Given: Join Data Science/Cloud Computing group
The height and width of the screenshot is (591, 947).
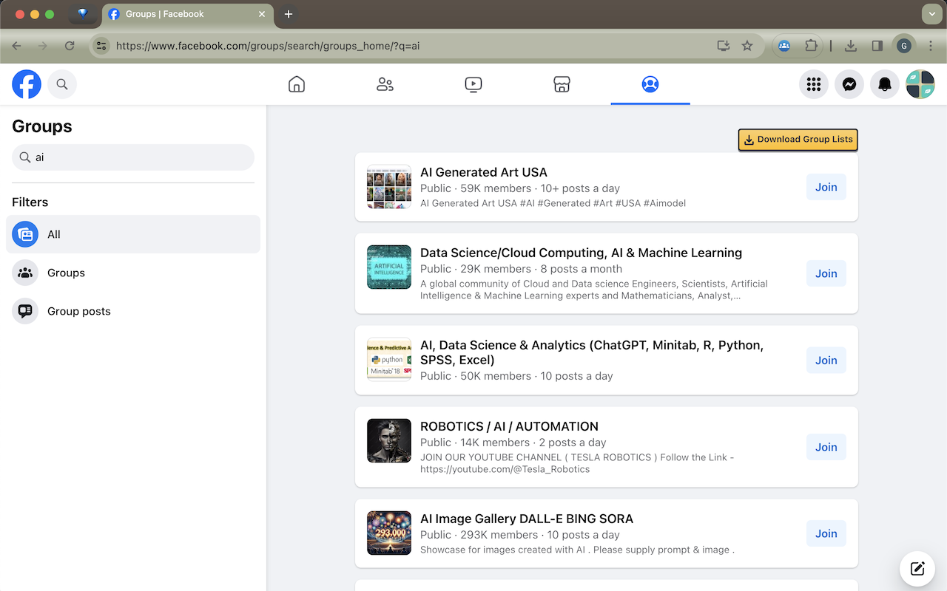Looking at the screenshot, I should click(x=826, y=273).
